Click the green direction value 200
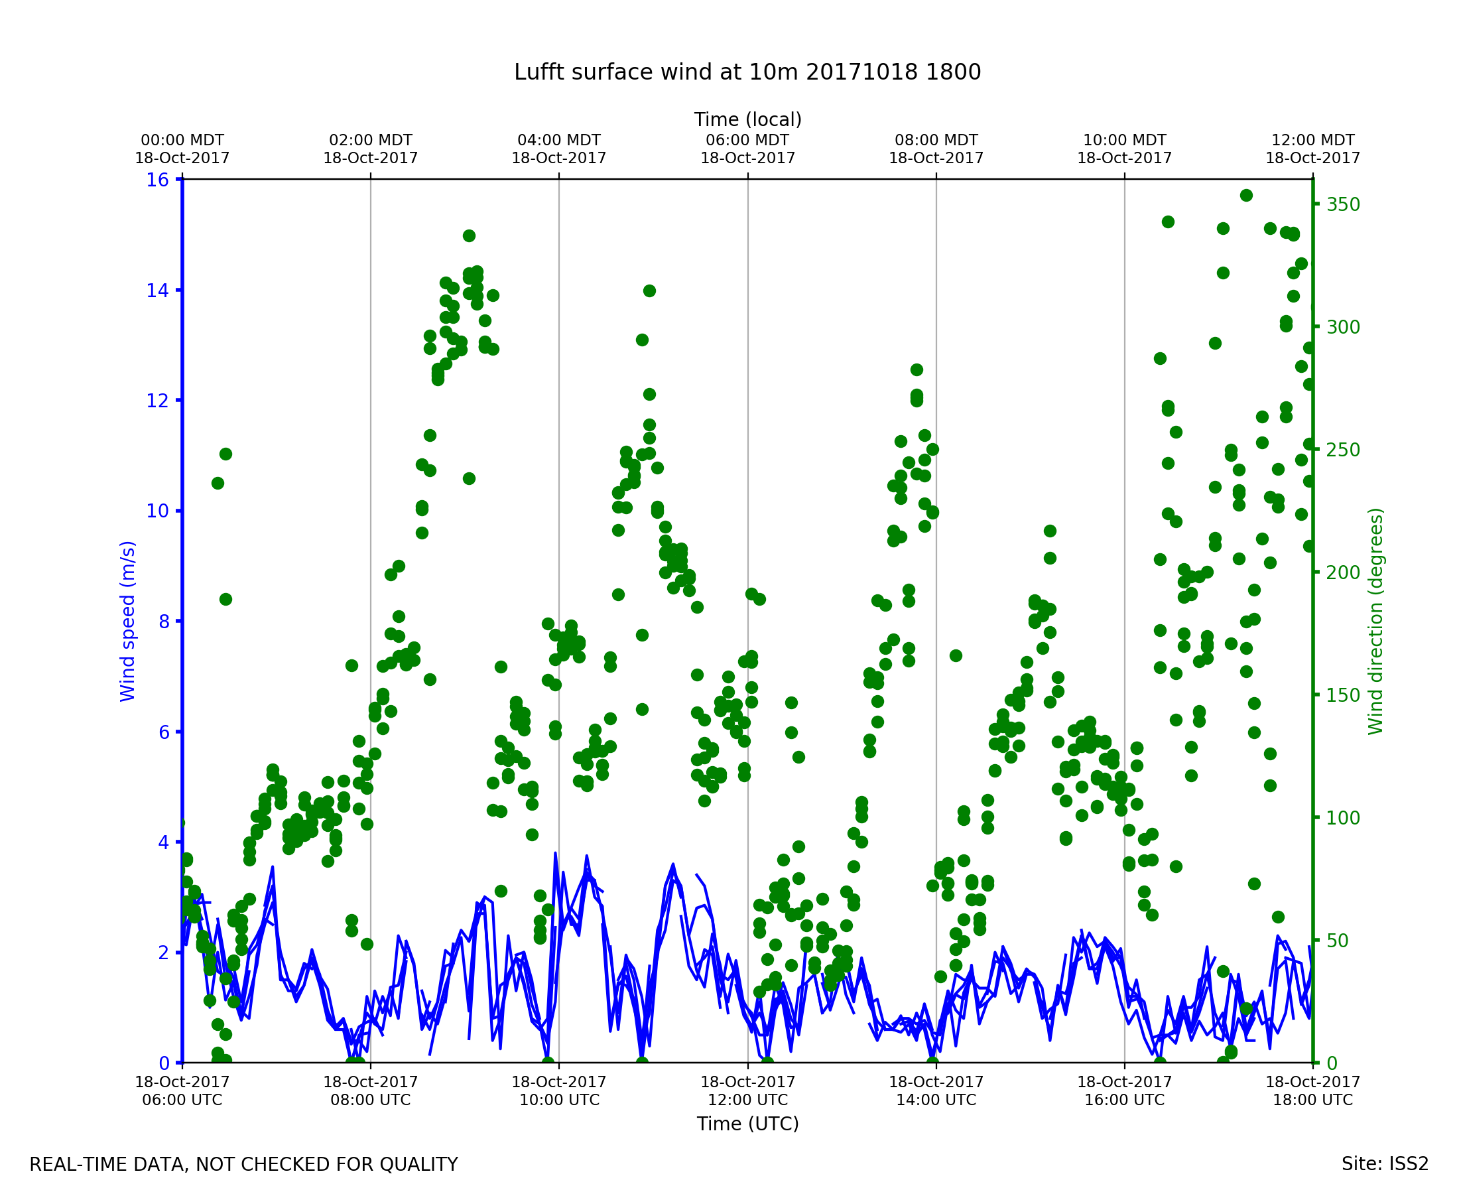This screenshot has height=1194, width=1459. pyautogui.click(x=1344, y=573)
